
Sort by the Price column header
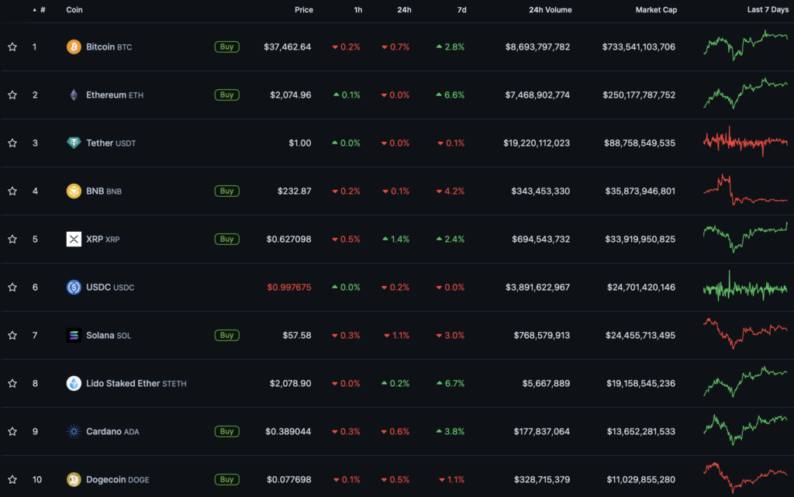click(x=304, y=10)
